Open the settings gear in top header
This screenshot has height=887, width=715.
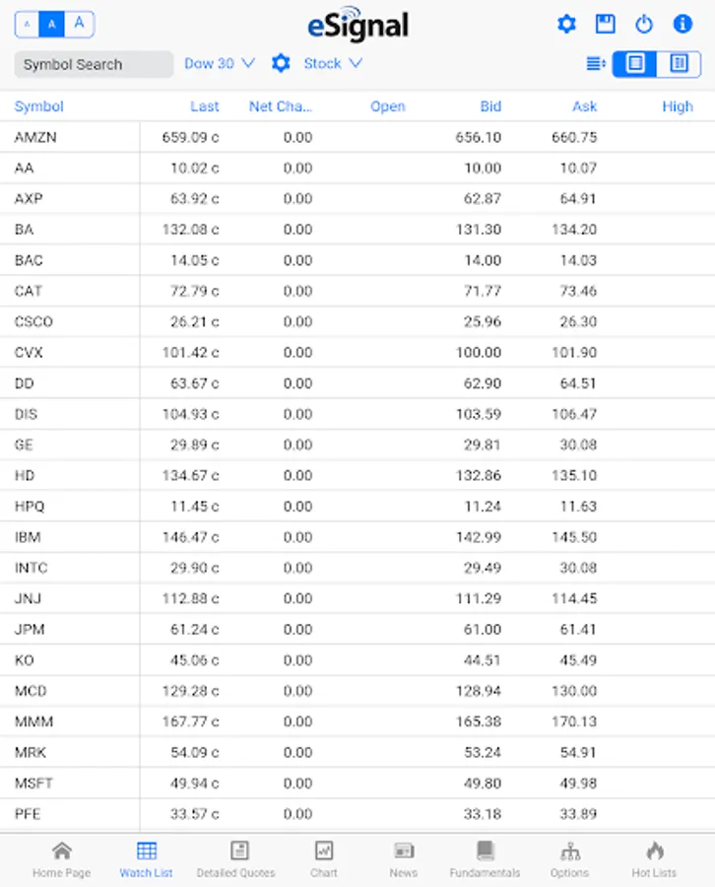click(x=566, y=25)
